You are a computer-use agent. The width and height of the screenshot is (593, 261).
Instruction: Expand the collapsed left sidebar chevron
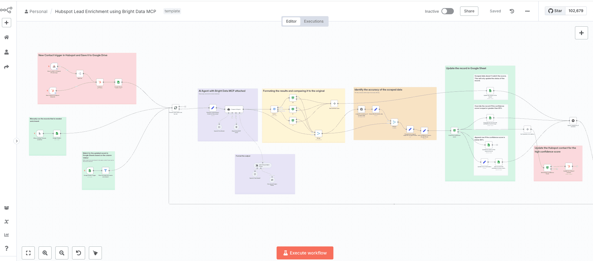tap(17, 141)
